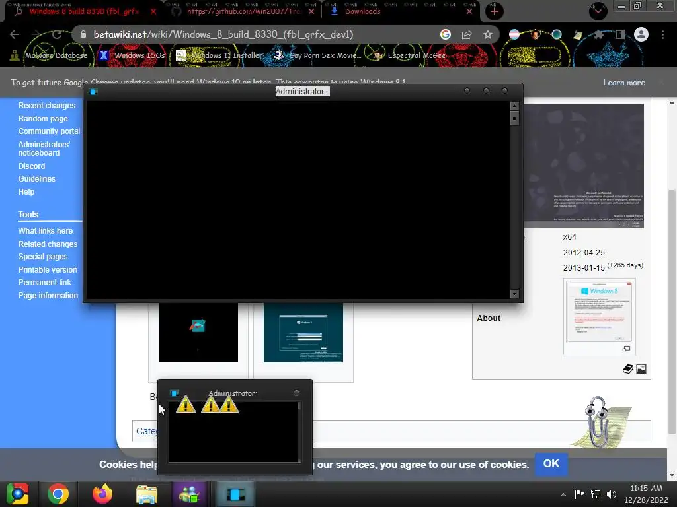This screenshot has width=677, height=507.
Task: Open the Windows setup screenshot thumbnail
Action: tap(303, 333)
